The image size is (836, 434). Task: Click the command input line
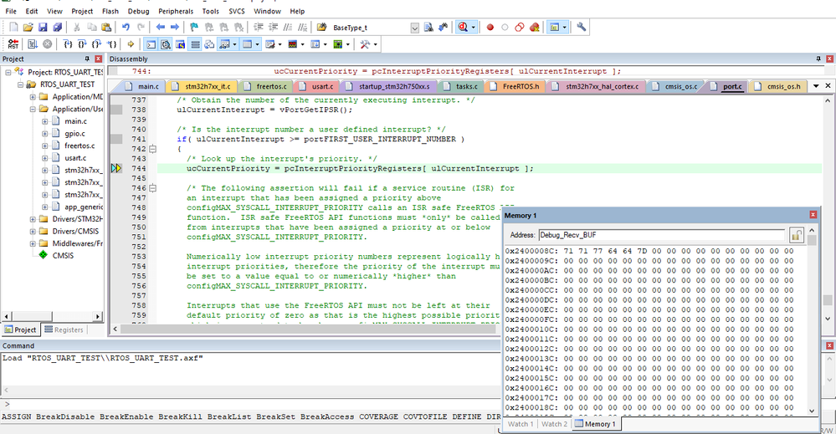coord(250,404)
